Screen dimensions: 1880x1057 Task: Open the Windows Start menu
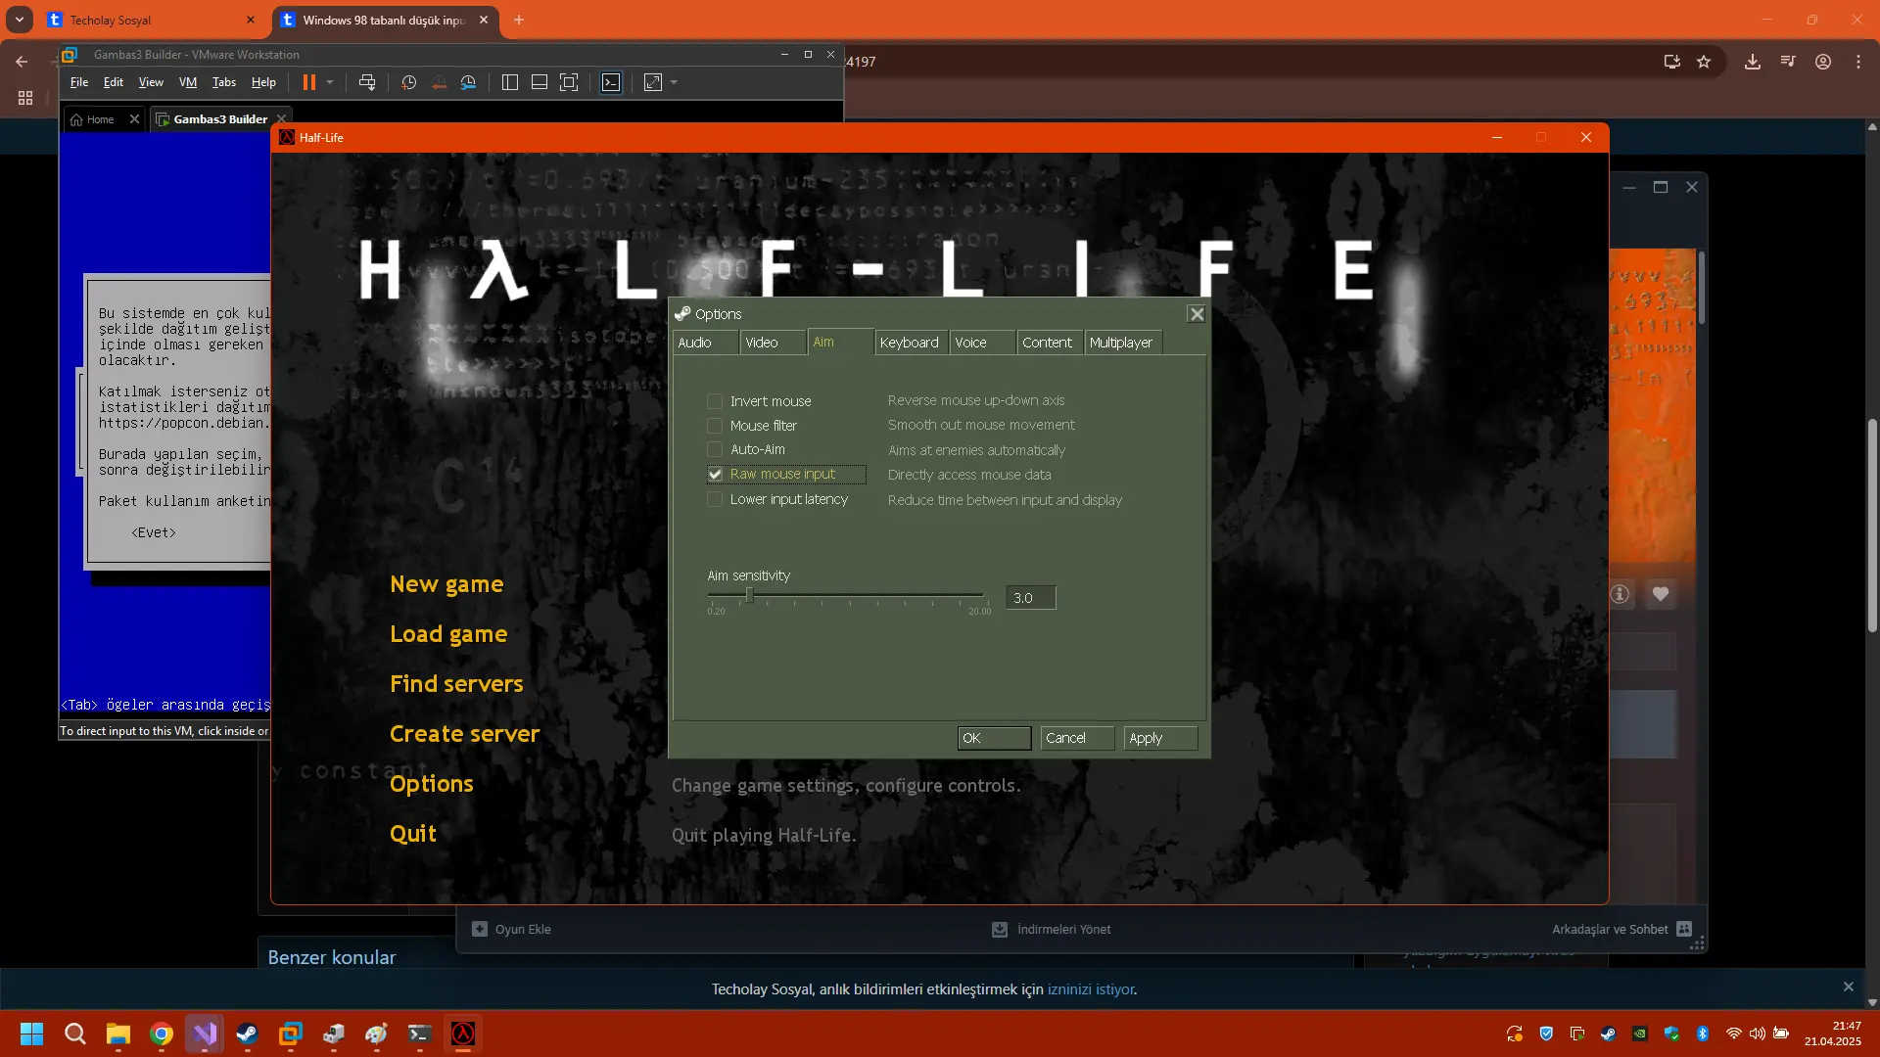pyautogui.click(x=31, y=1034)
